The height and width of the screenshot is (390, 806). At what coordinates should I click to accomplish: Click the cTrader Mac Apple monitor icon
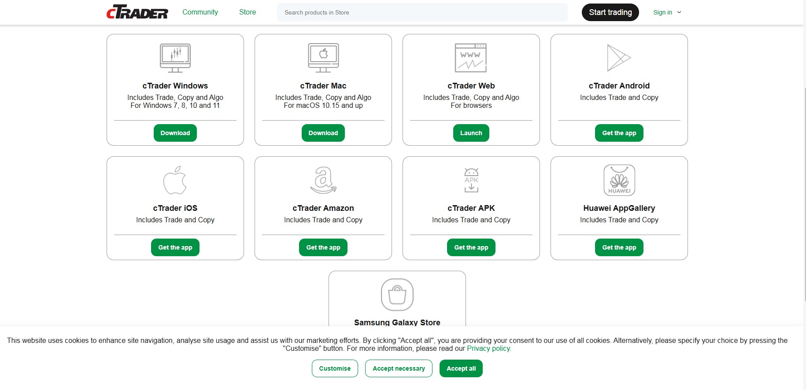[323, 58]
